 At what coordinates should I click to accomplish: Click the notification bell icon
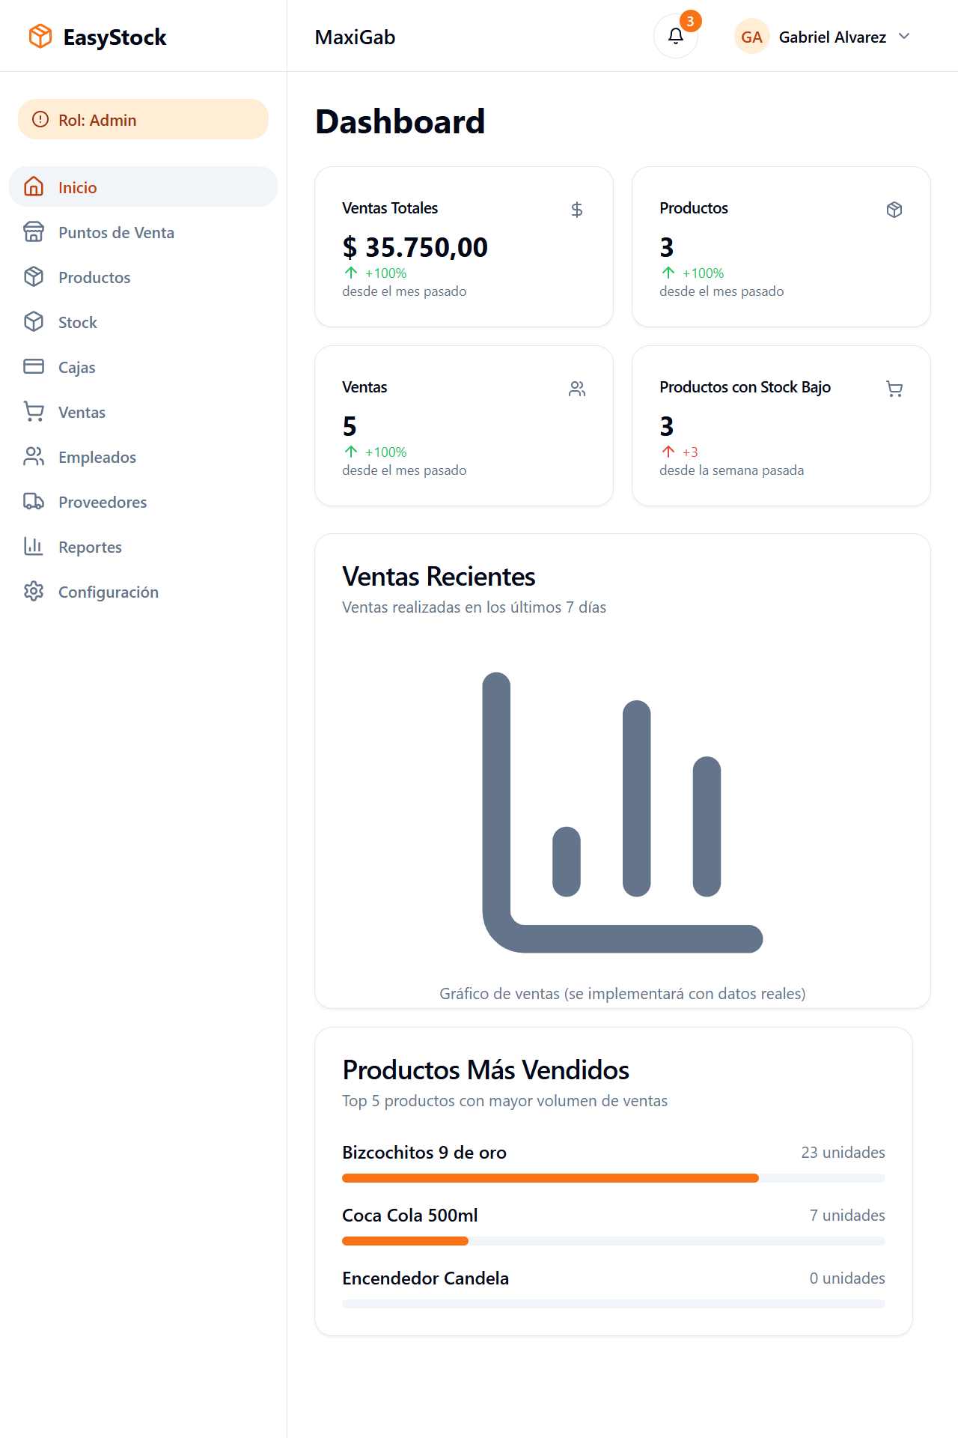[675, 36]
